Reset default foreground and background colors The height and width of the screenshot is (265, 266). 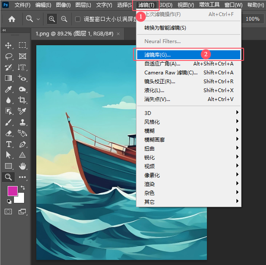pyautogui.click(x=9, y=201)
